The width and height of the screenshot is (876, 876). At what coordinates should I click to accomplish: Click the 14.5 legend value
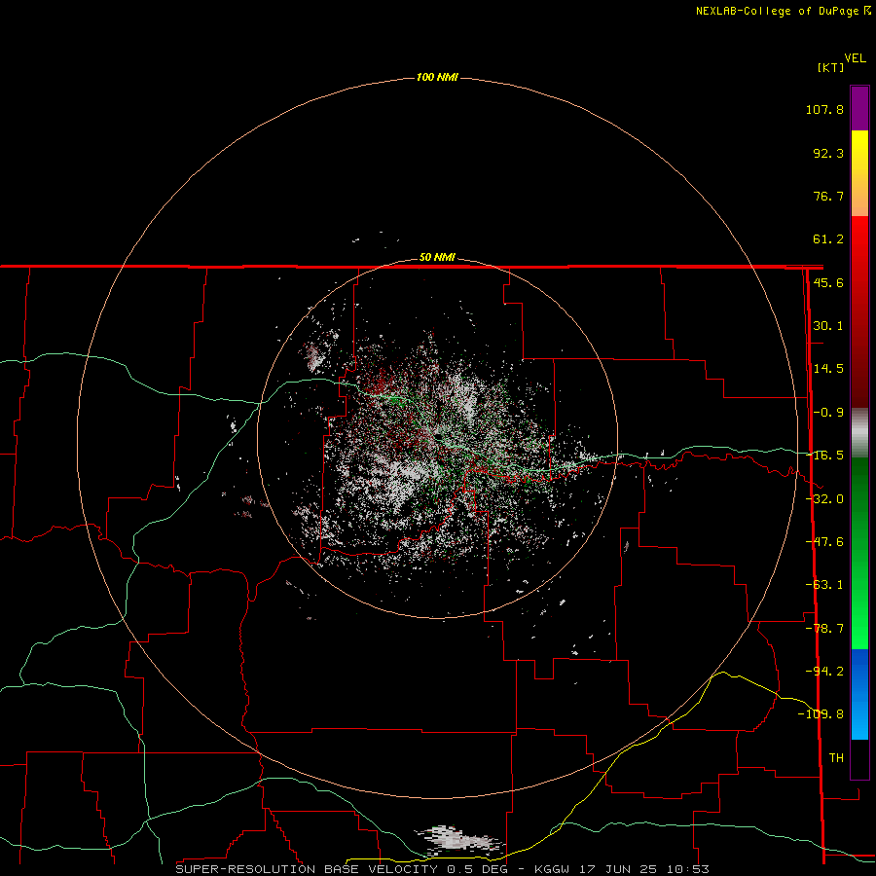pos(828,369)
